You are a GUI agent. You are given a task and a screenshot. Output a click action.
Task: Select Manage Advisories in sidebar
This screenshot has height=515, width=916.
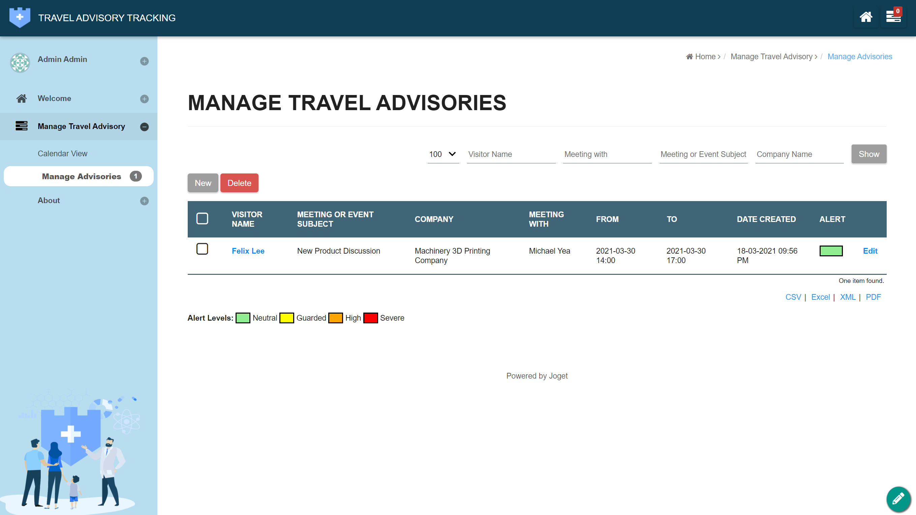click(82, 176)
